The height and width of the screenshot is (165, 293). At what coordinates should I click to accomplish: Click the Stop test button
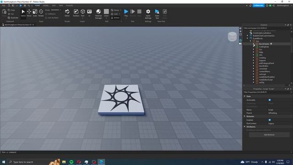point(139,13)
